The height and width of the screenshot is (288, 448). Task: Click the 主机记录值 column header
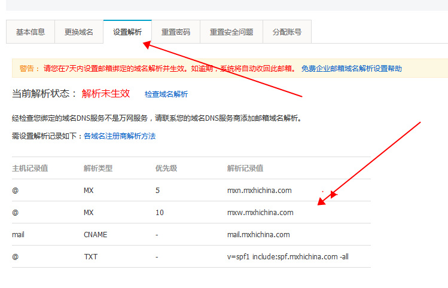30,168
